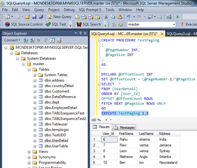Open the master database dropdown
Image resolution: width=197 pixels, height=168 pixels.
tap(174, 24)
